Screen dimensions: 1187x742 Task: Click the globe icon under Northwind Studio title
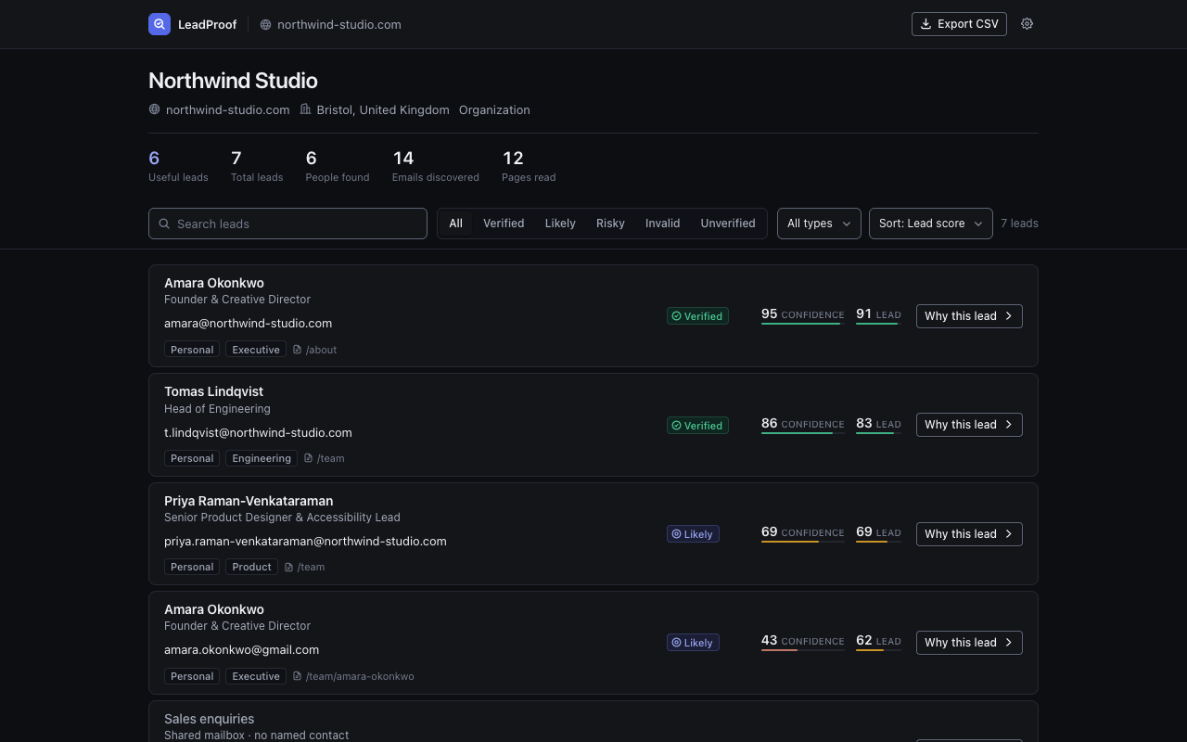coord(154,109)
